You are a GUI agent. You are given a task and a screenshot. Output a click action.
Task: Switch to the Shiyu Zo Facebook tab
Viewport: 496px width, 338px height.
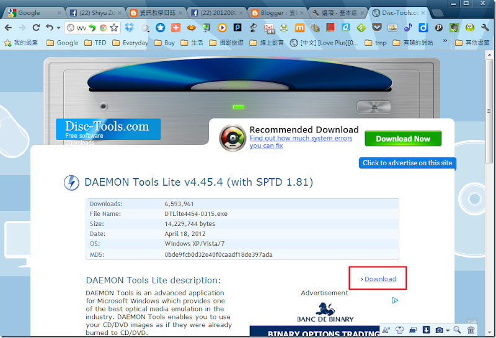pos(95,13)
